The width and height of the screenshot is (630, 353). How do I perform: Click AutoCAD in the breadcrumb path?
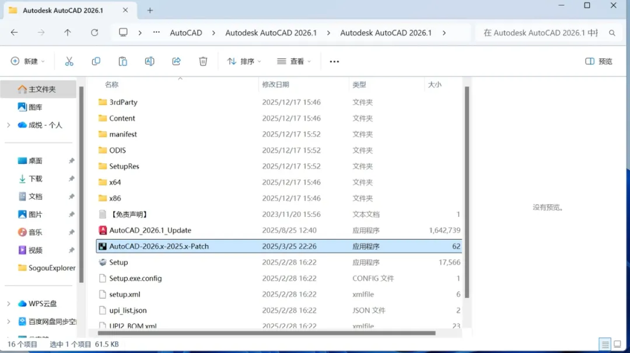[186, 33]
